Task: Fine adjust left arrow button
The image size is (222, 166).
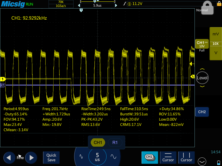Action: (x=9, y=158)
